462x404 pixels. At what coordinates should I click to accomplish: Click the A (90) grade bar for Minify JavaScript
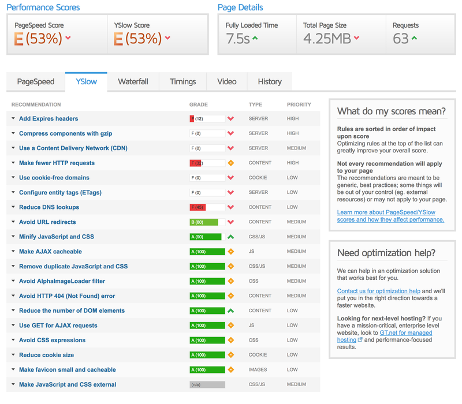tap(207, 237)
